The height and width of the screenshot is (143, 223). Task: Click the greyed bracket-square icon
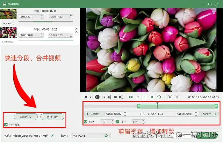[x=177, y=97]
